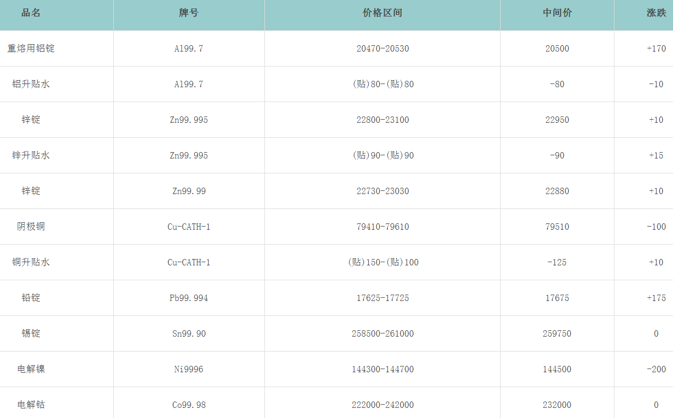The width and height of the screenshot is (673, 418).
Task: Click the 电解钴 product name
Action: pos(31,405)
